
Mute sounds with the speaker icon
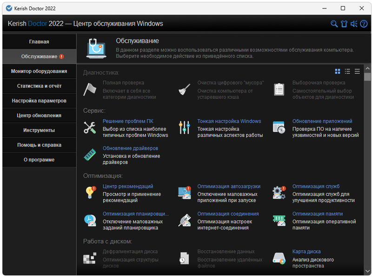point(354,24)
